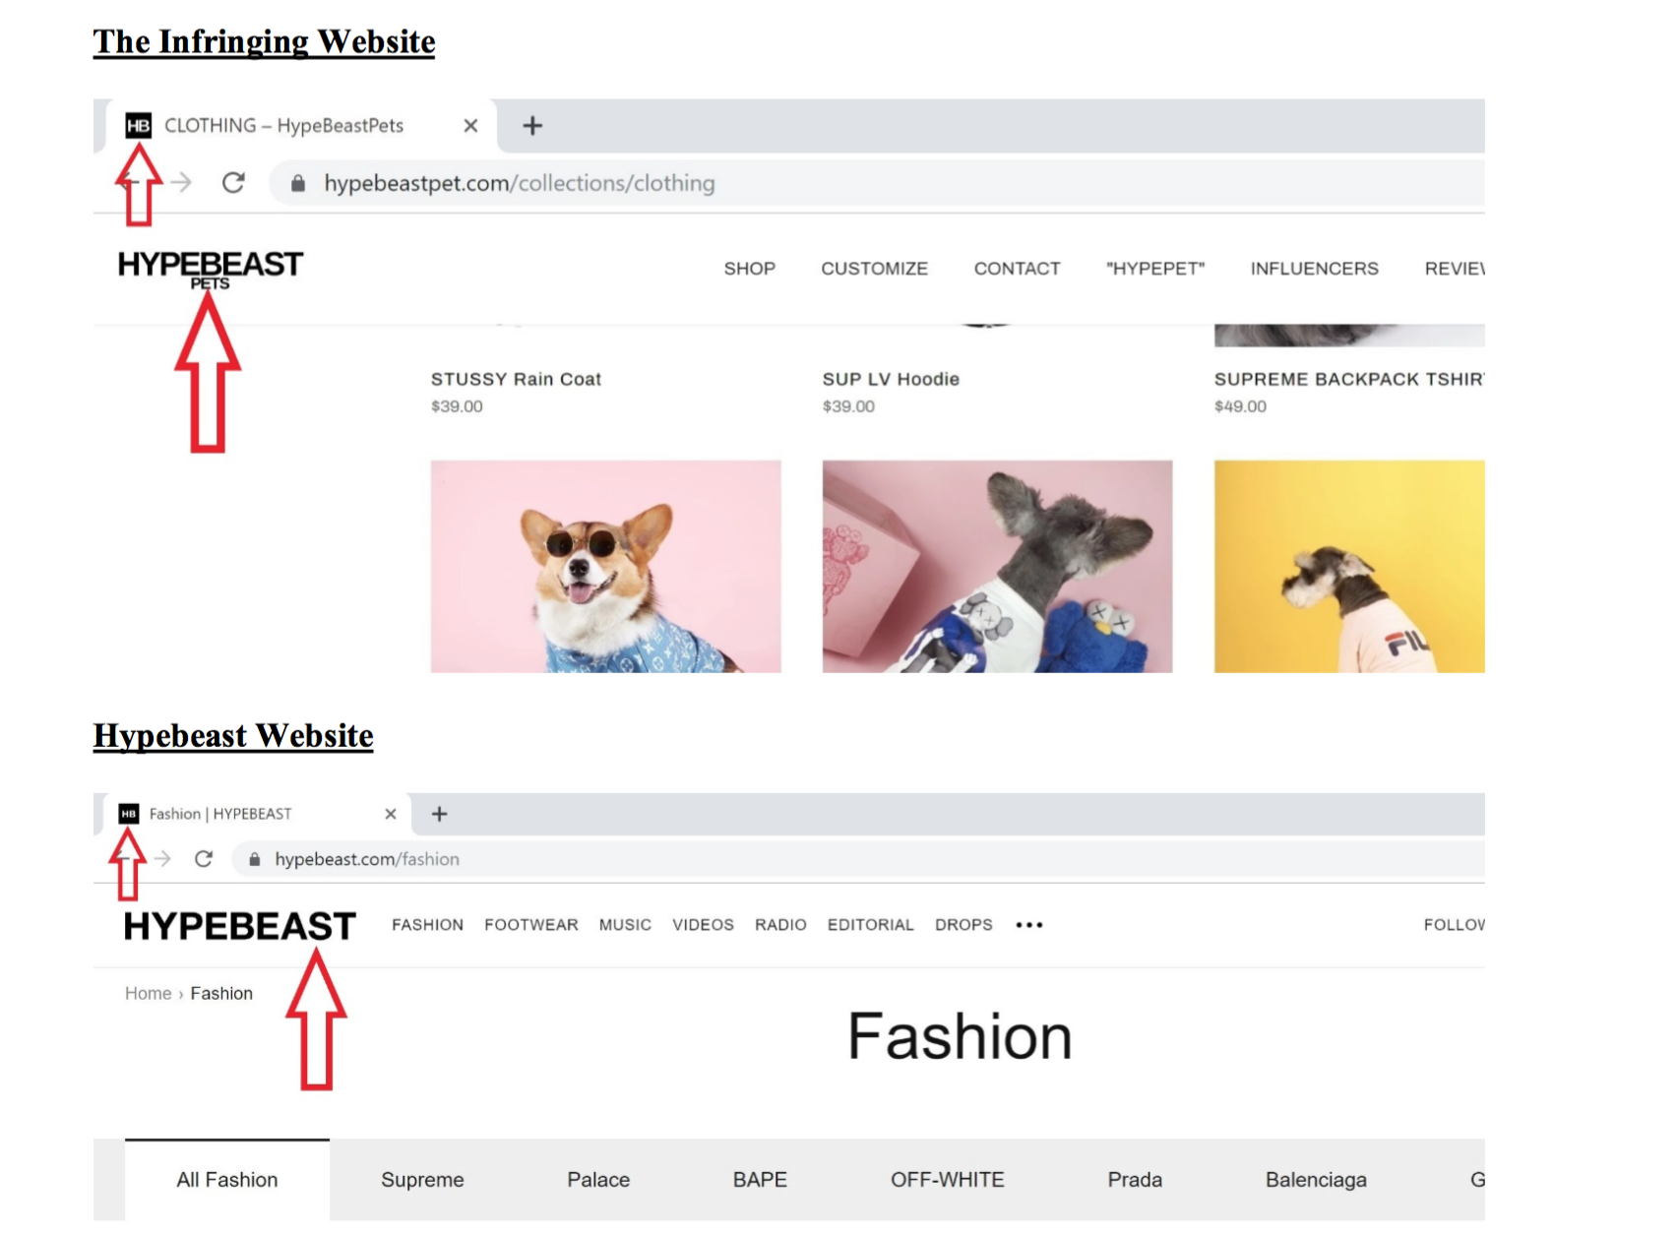Click the large HYPEBEAST logo
Screen dimensions: 1677x1236
click(239, 926)
